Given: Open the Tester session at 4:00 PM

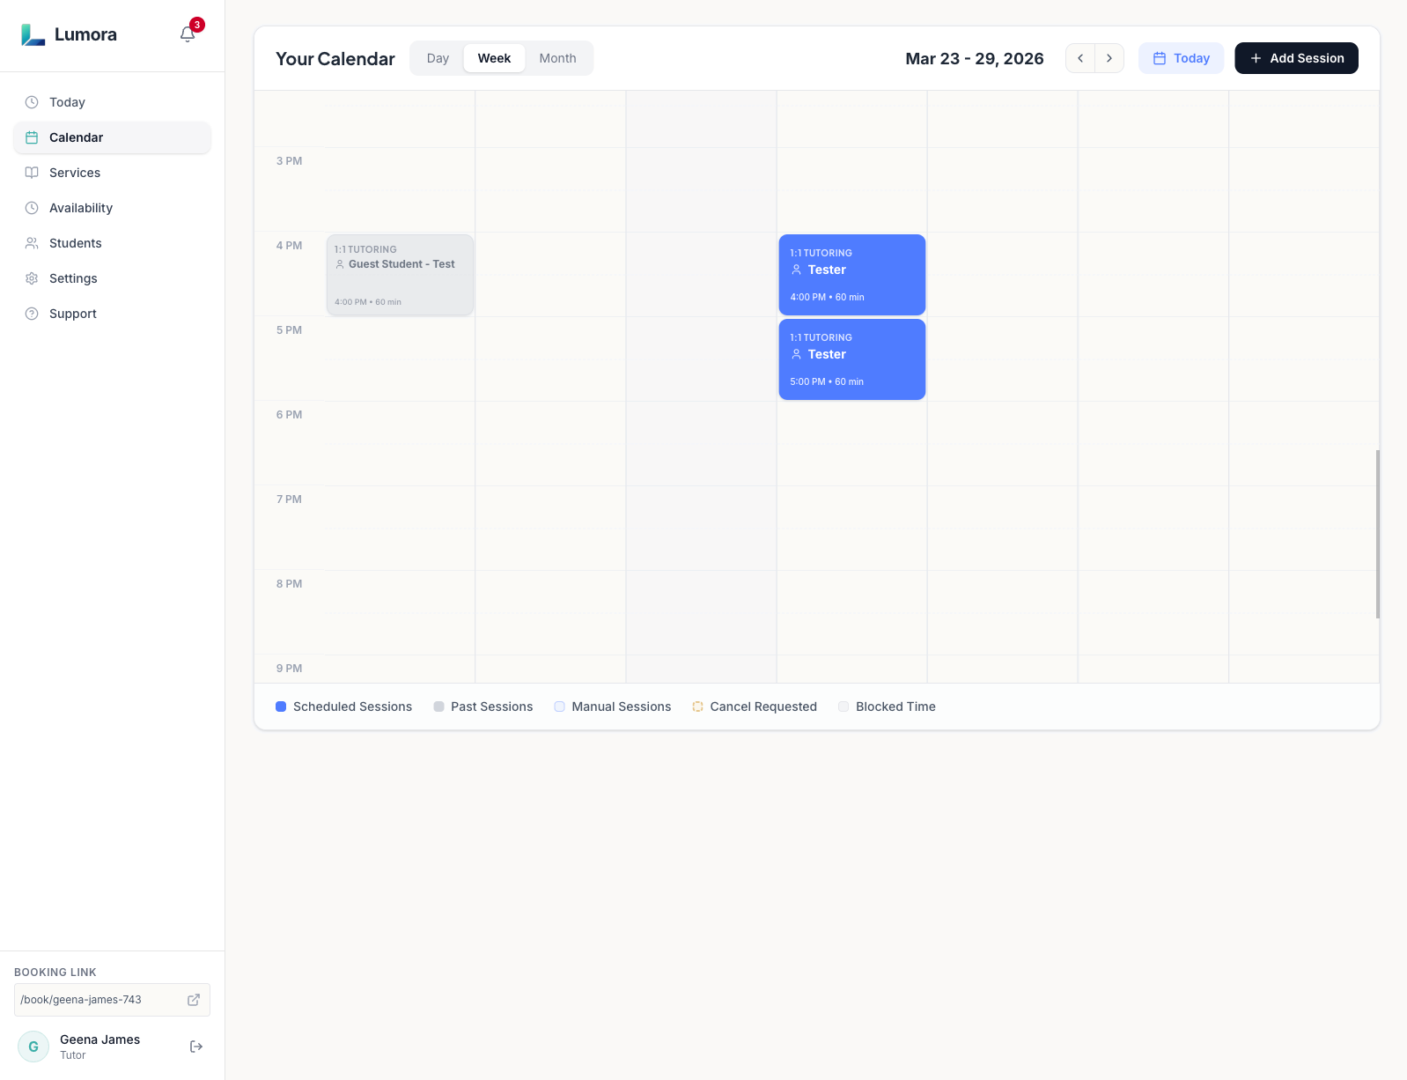Looking at the screenshot, I should click(x=851, y=275).
